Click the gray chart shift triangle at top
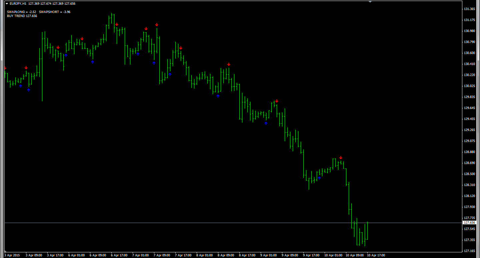 point(370,2)
